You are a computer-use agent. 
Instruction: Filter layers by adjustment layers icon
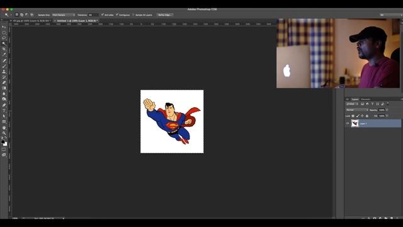[x=368, y=104]
